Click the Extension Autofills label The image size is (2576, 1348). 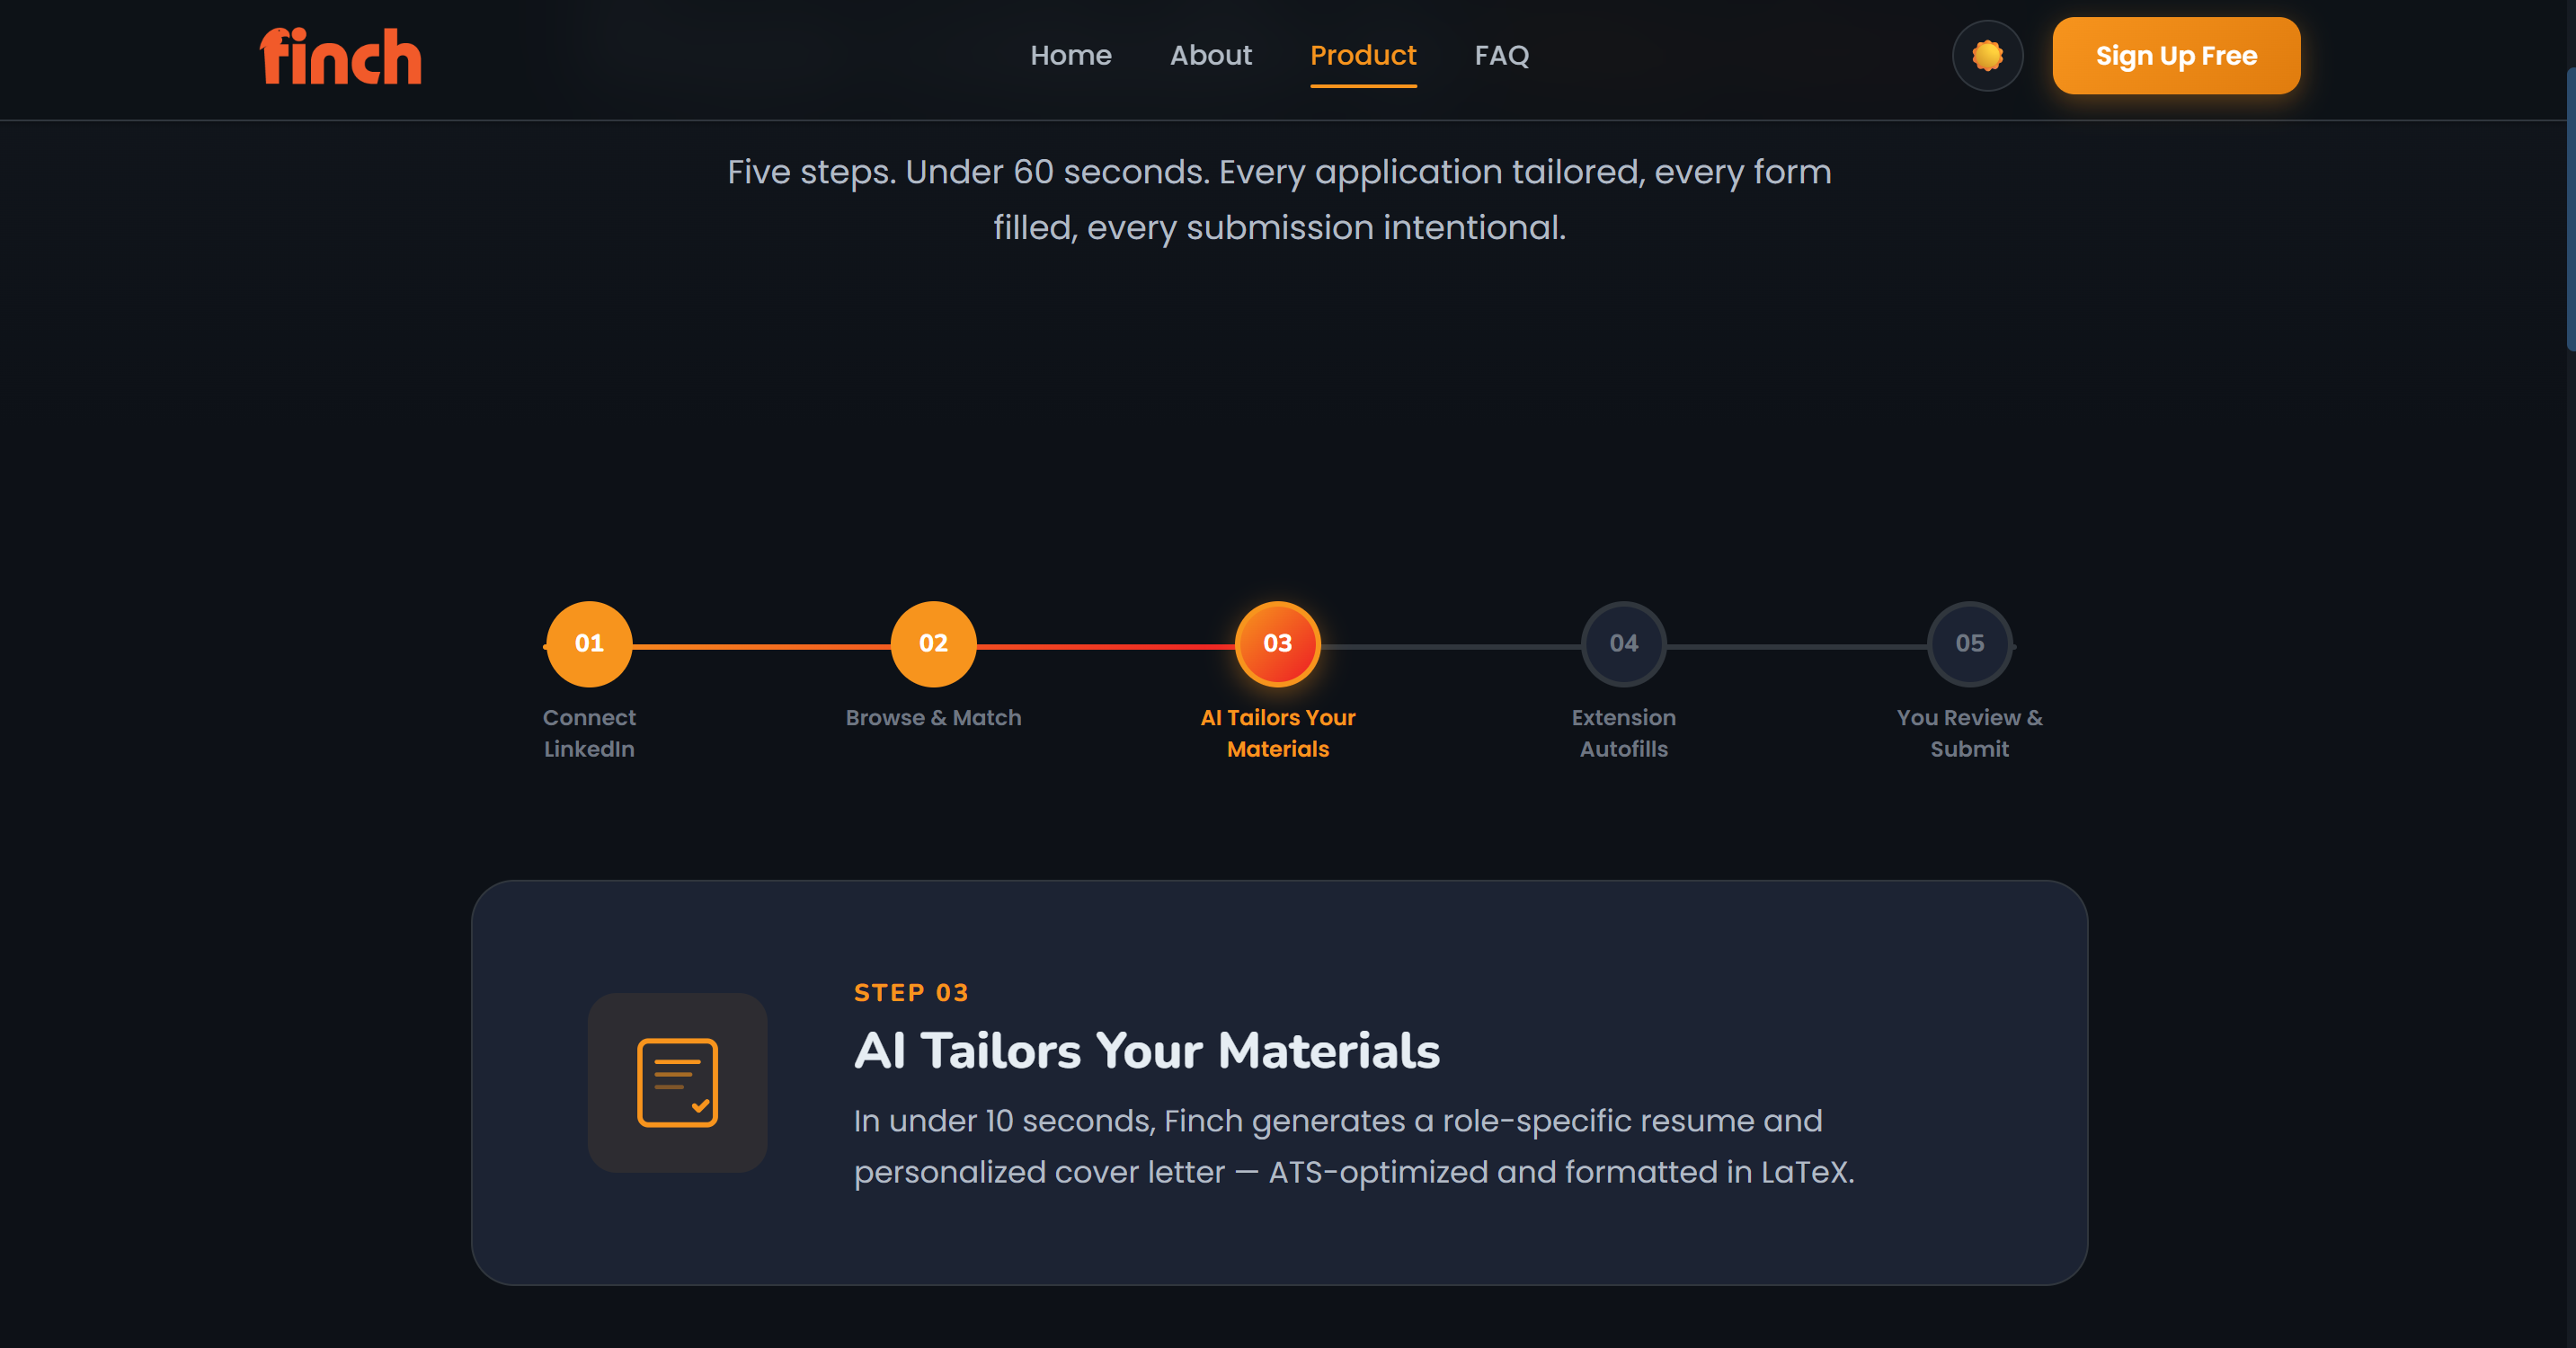tap(1623, 733)
